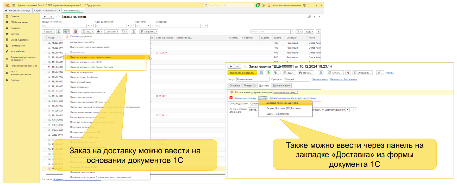This screenshot has height=186, width=457.
Task: Open Текущее состояние filter dropdown arrow
Action: 88,26
